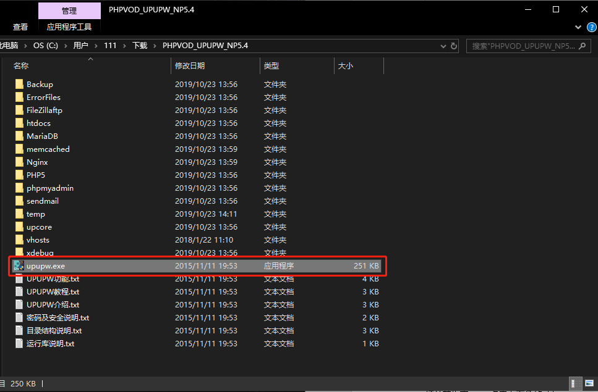Sort files by 名称 column
Viewport: 598px width, 392px height.
pyautogui.click(x=21, y=66)
